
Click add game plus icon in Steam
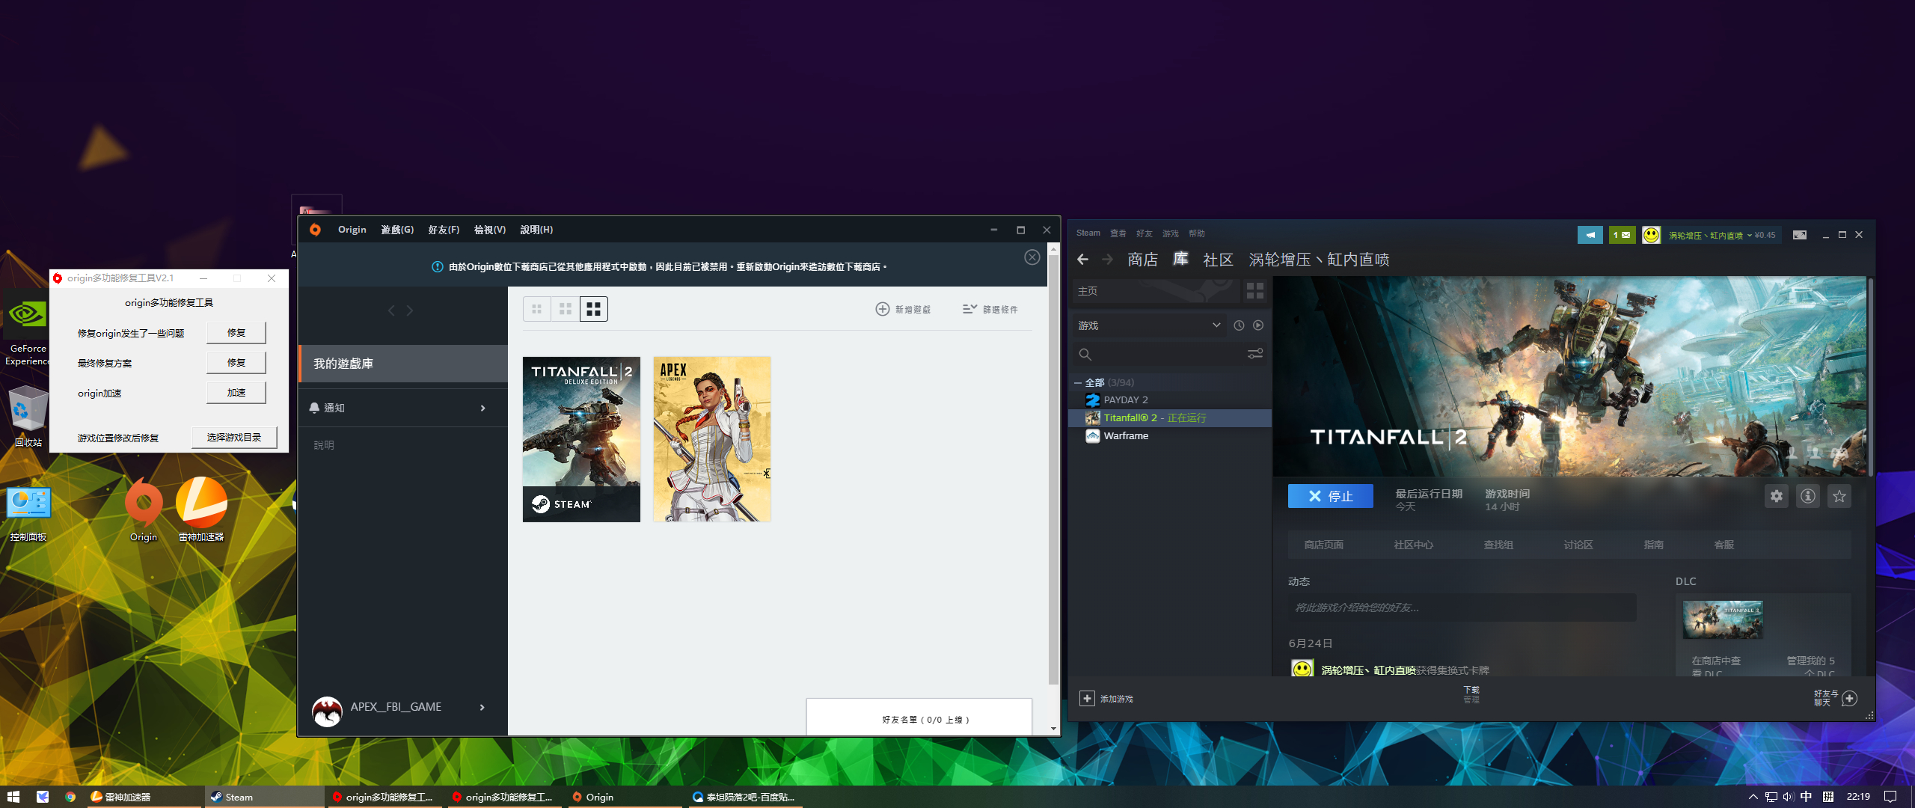coord(1087,699)
